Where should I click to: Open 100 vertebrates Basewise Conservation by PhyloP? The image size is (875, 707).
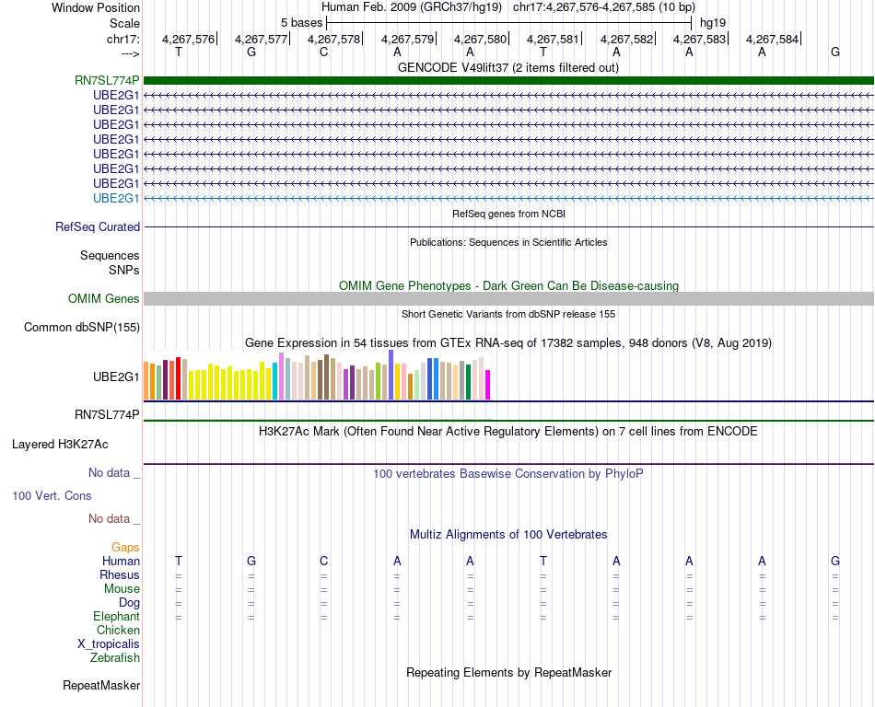click(508, 474)
